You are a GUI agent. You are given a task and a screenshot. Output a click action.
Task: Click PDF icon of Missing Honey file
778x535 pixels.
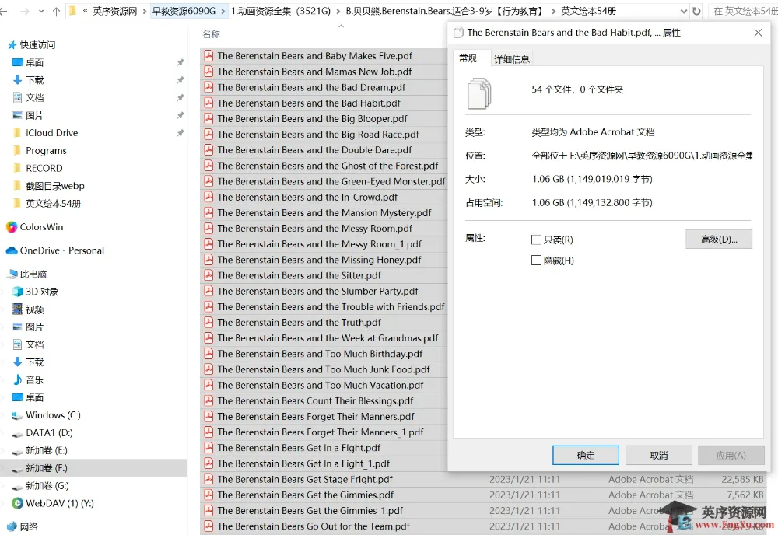(x=209, y=260)
